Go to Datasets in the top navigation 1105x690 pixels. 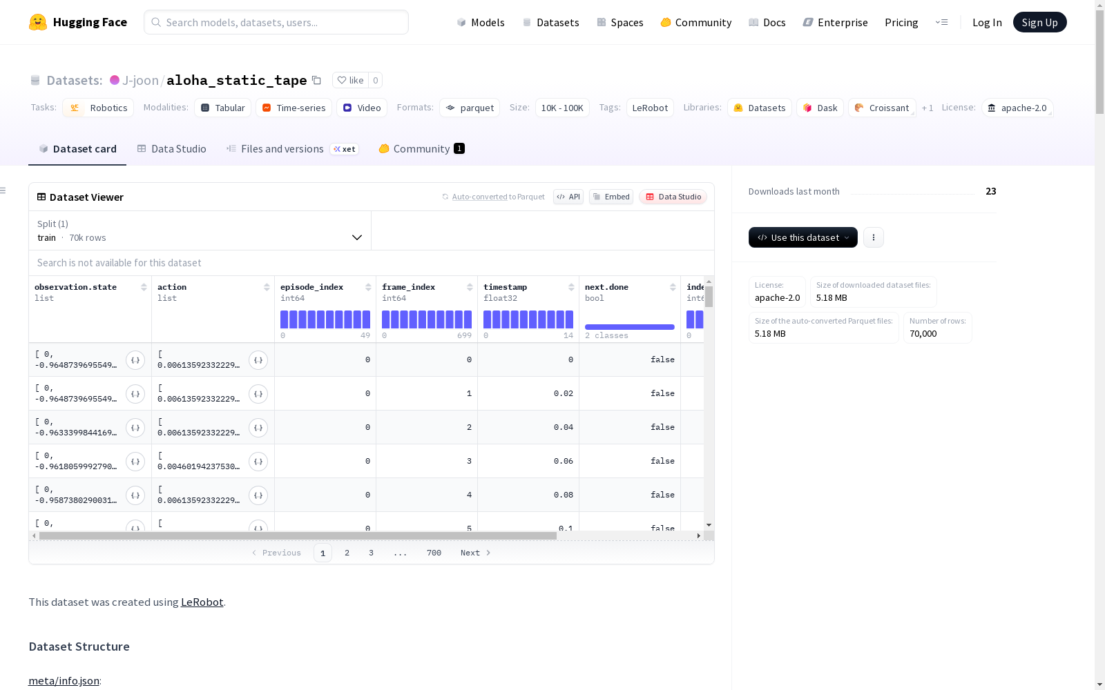pyautogui.click(x=550, y=22)
